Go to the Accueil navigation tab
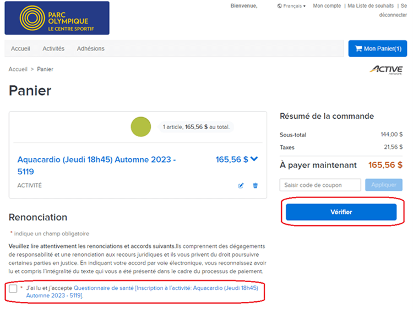Screen dimensions: 413x315 [x=21, y=48]
